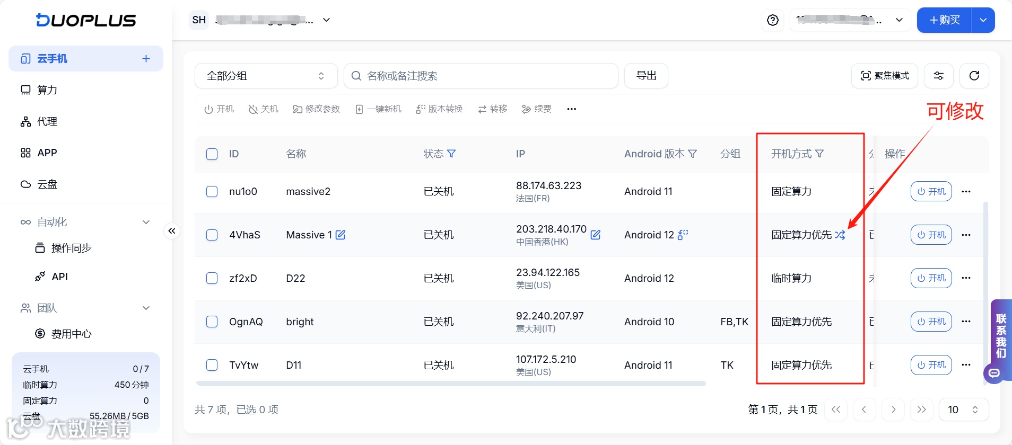
Task: Click the edit IP icon for 203.218.40.170
Action: click(x=596, y=235)
